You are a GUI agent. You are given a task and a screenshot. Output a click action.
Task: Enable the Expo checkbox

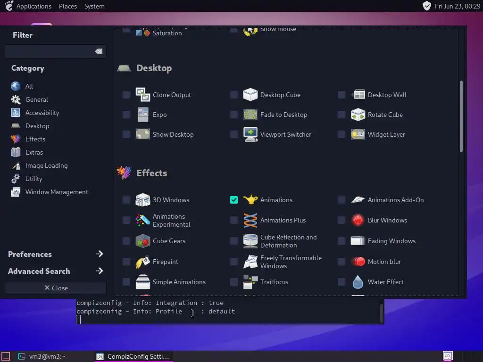click(x=126, y=115)
